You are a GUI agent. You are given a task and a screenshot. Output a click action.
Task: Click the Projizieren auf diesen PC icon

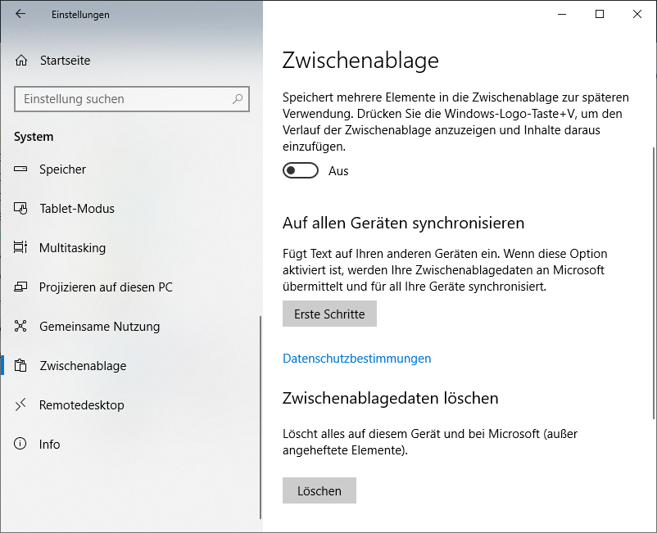(x=21, y=287)
